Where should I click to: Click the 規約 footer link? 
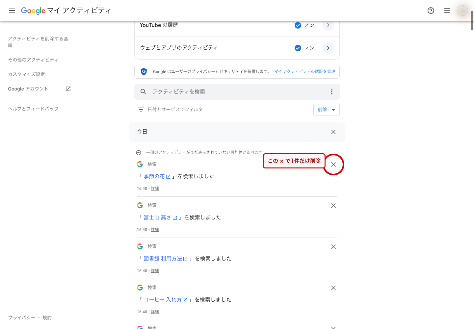tap(47, 317)
